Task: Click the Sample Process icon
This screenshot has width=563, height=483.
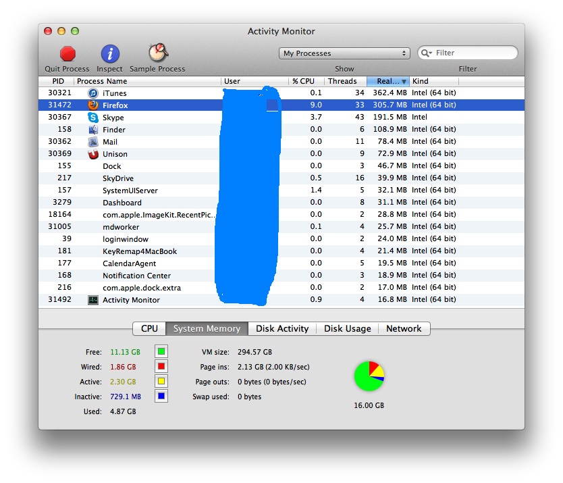Action: point(158,53)
